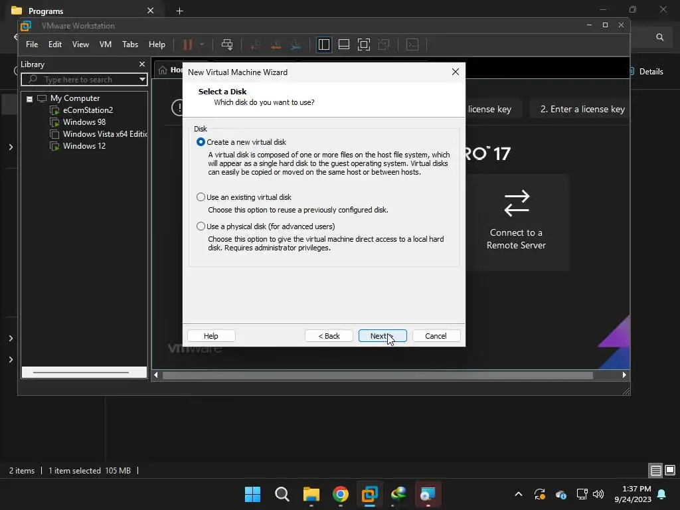This screenshot has width=680, height=510.
Task: Close the New Virtual Machine Wizard dialog
Action: pos(455,72)
